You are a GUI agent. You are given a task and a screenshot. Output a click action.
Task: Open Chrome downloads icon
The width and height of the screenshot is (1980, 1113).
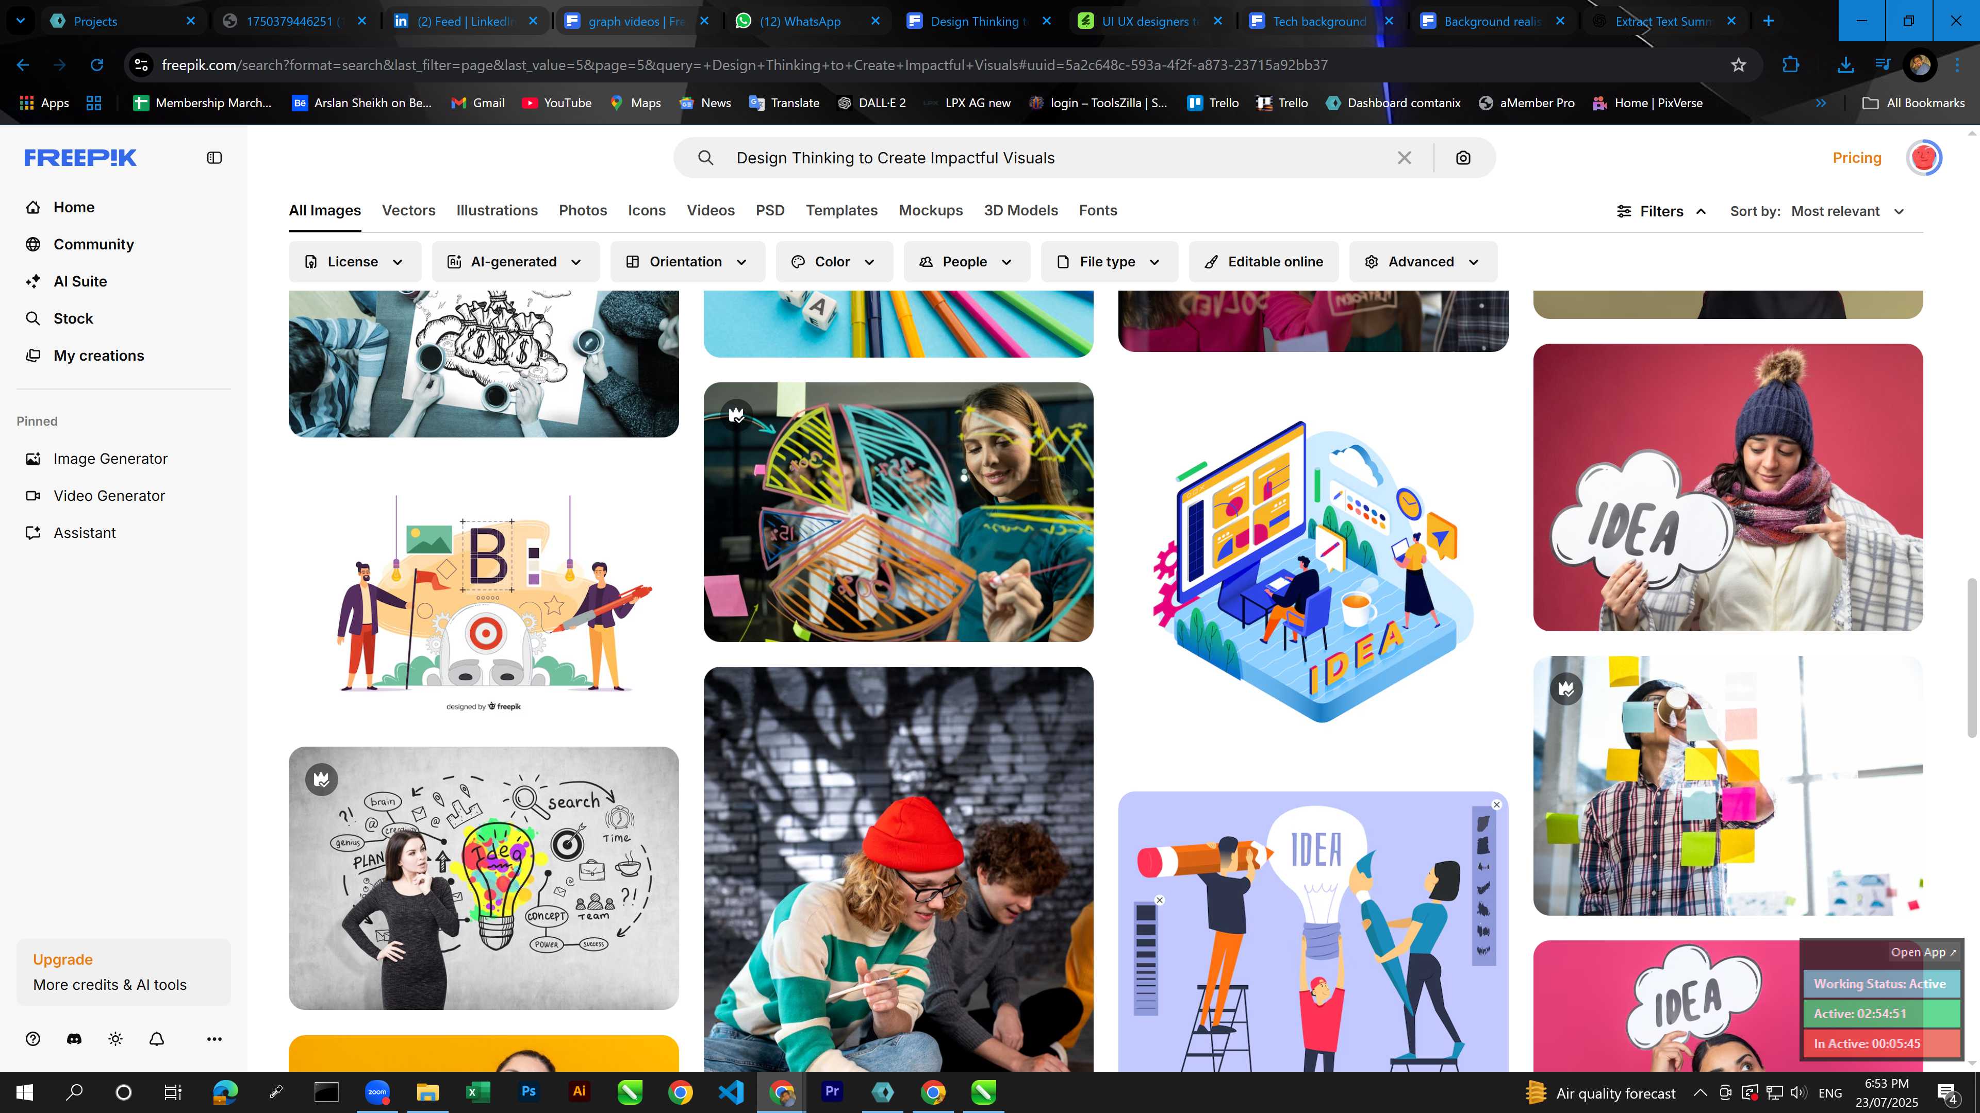click(1845, 65)
